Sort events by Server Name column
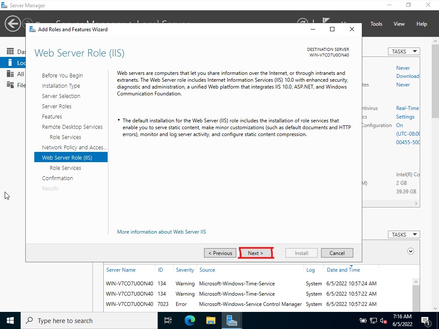The height and width of the screenshot is (329, 439). pyautogui.click(x=120, y=270)
